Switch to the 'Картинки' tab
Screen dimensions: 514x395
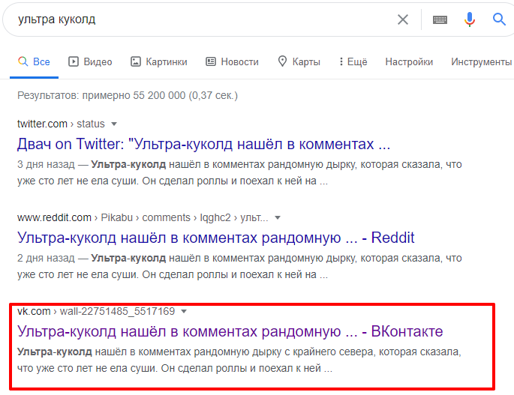(158, 61)
